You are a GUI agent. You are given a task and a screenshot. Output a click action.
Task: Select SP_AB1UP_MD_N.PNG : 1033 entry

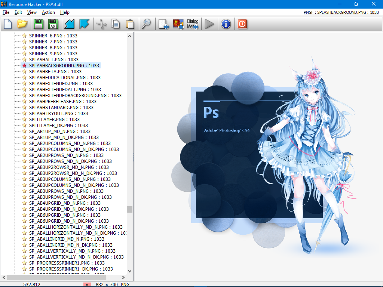point(59,131)
